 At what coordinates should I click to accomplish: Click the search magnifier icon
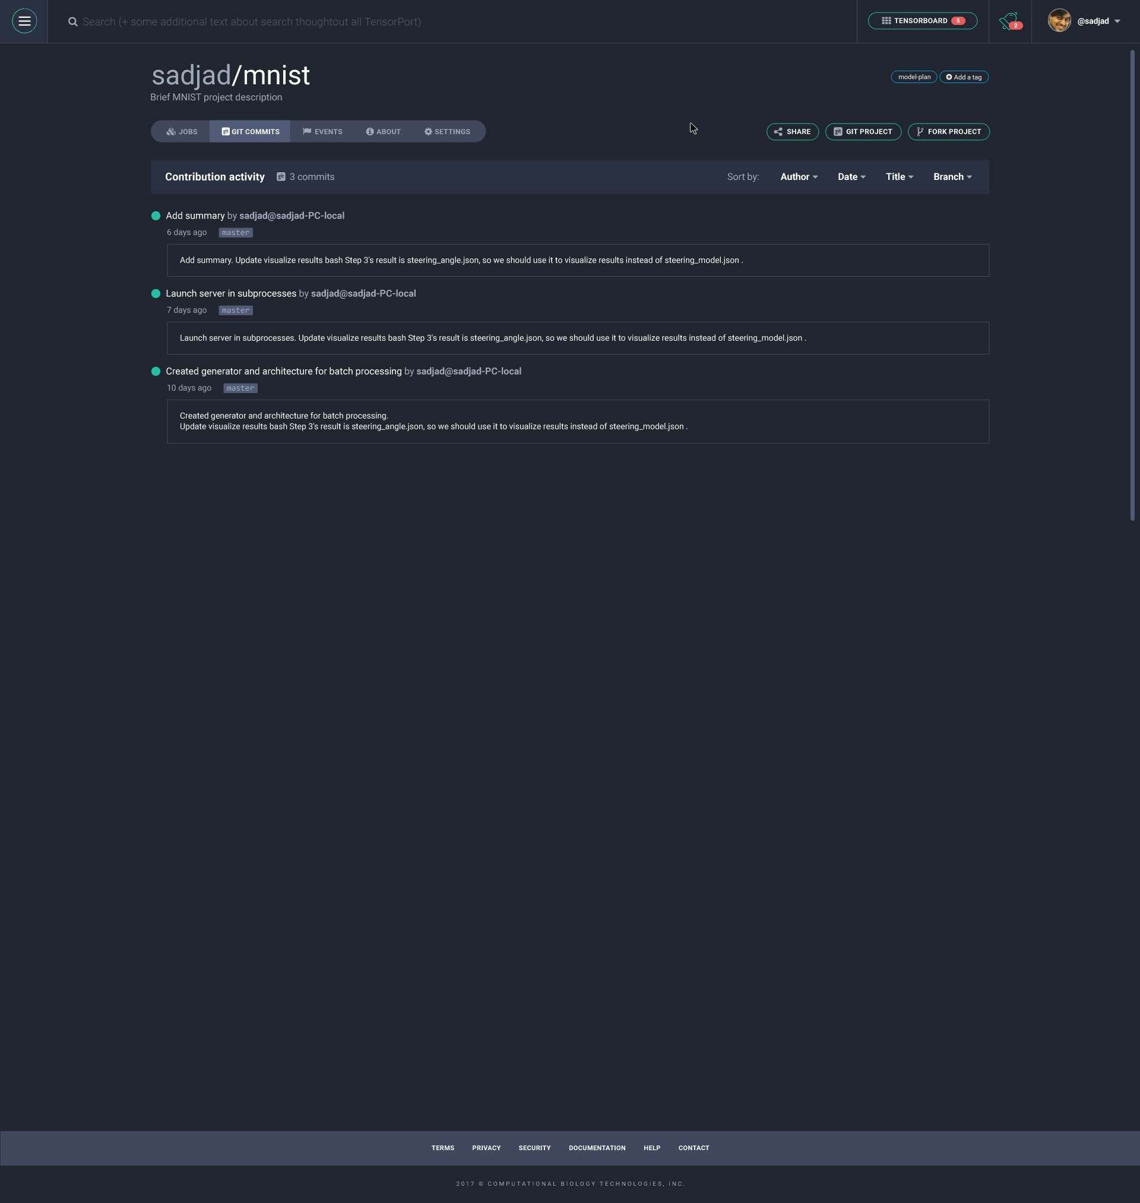[74, 21]
